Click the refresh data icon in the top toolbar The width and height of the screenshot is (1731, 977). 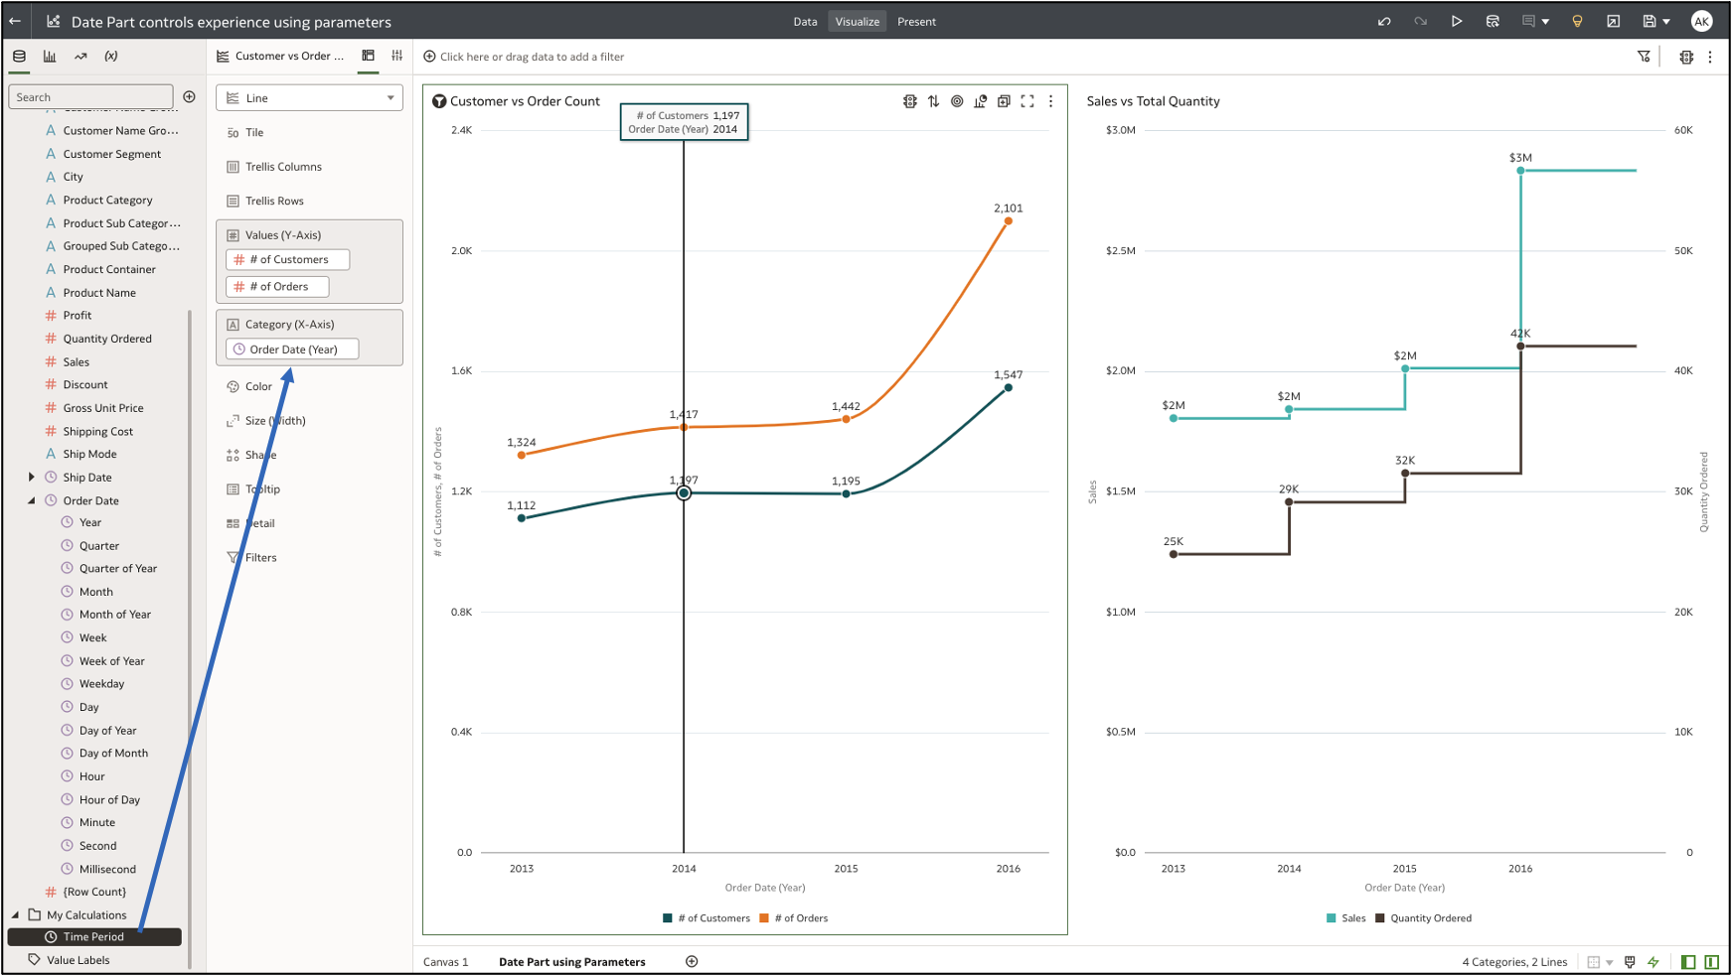tap(1493, 20)
